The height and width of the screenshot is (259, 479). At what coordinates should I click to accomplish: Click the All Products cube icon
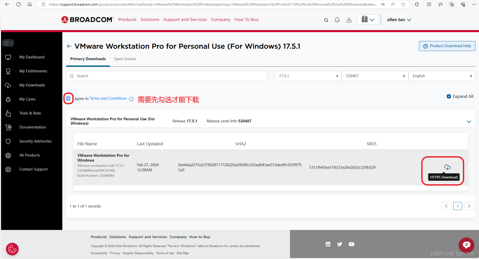pos(8,155)
